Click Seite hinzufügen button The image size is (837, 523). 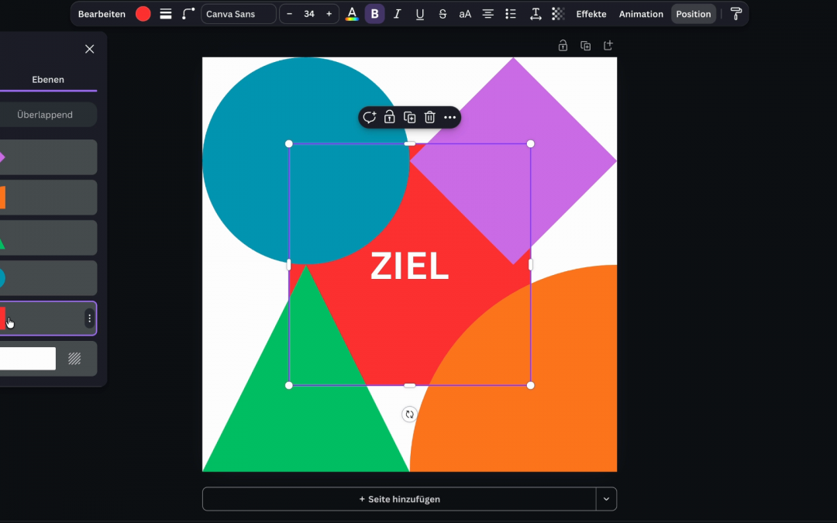(399, 499)
